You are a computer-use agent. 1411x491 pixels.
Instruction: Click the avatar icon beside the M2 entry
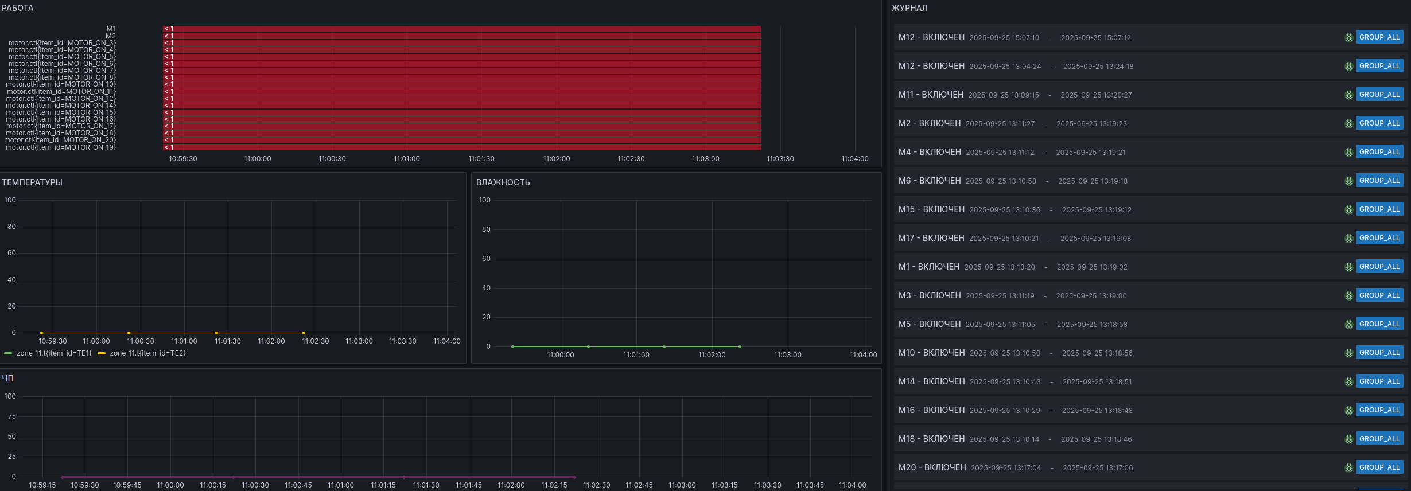point(1348,124)
